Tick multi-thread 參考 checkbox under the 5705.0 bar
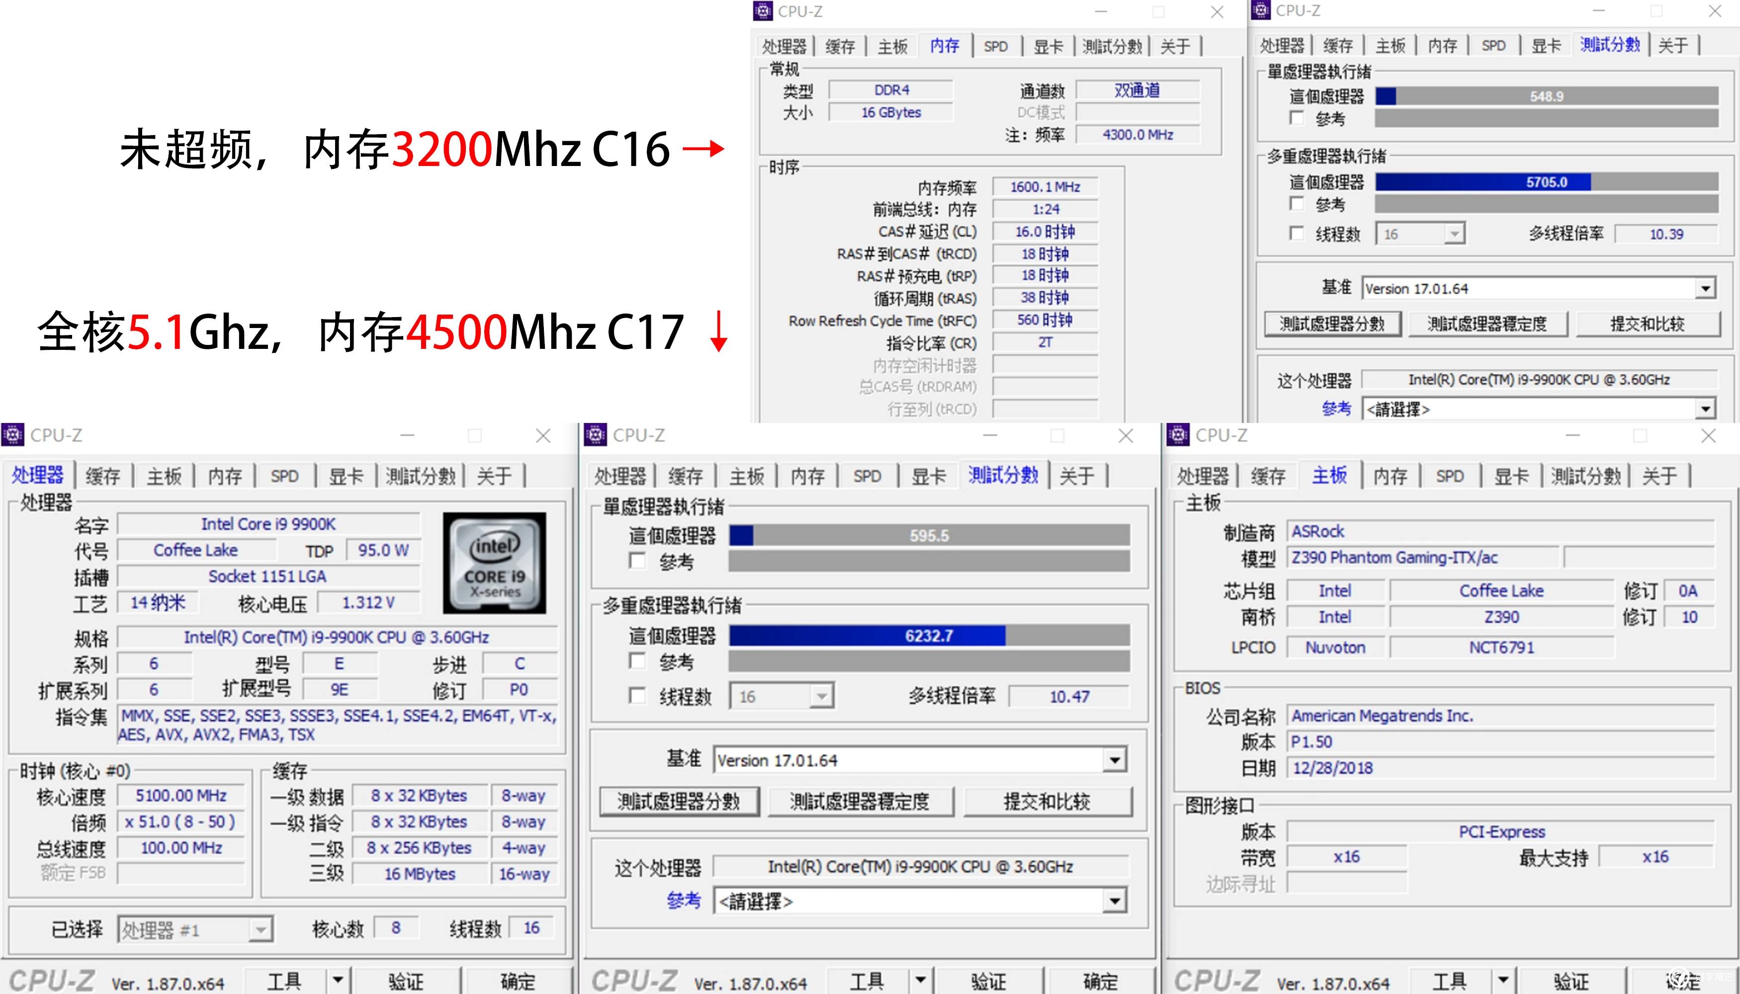This screenshot has width=1740, height=994. click(x=1296, y=203)
